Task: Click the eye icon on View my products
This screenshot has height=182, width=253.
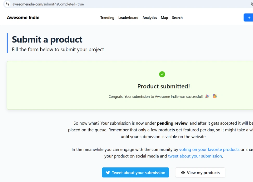Action: click(x=183, y=173)
